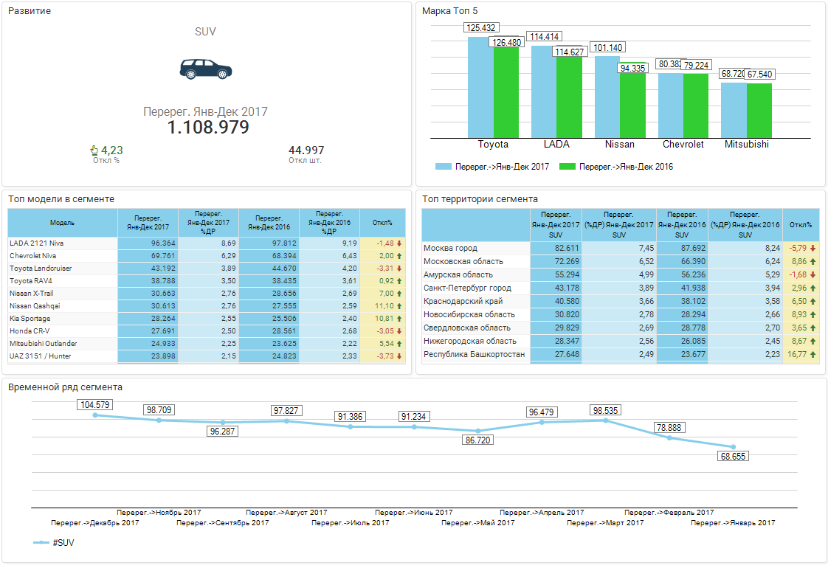Click the 104.579 point on time series
Image resolution: width=828 pixels, height=585 pixels.
pos(95,415)
